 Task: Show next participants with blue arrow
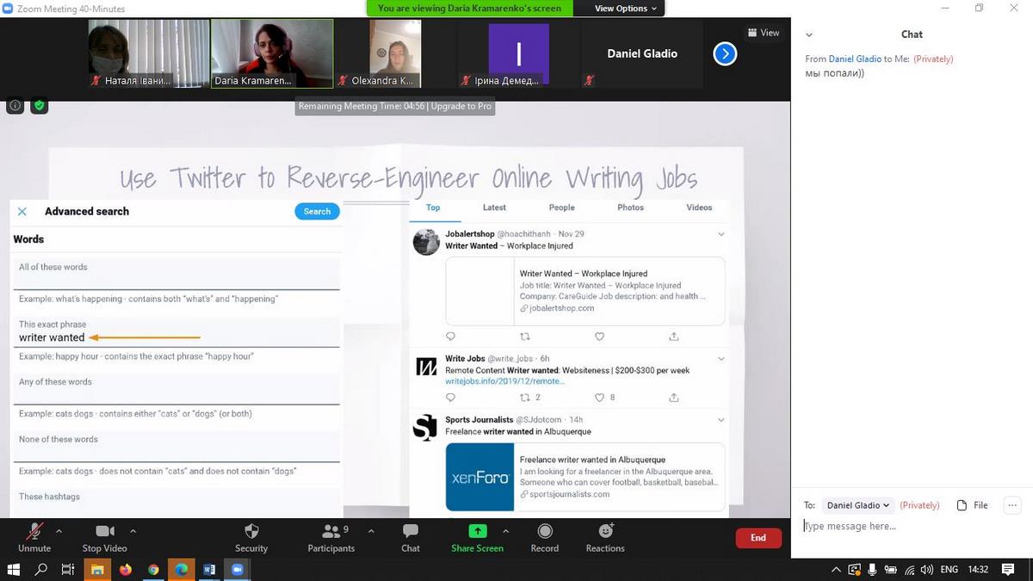[x=725, y=54]
